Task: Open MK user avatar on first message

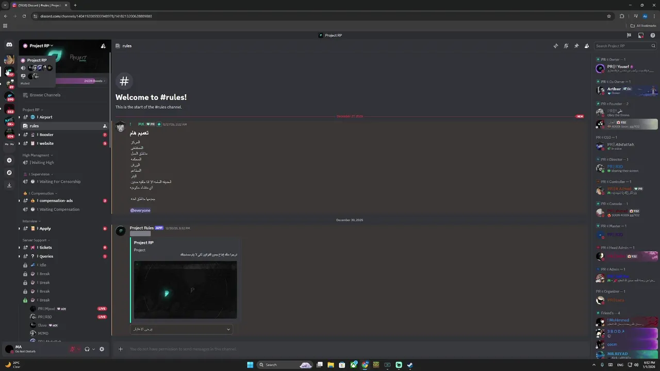Action: (x=121, y=127)
